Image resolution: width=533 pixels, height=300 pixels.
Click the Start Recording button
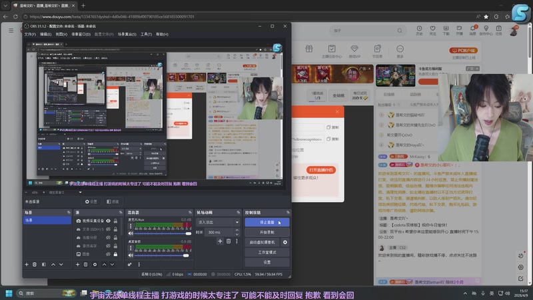tap(267, 232)
